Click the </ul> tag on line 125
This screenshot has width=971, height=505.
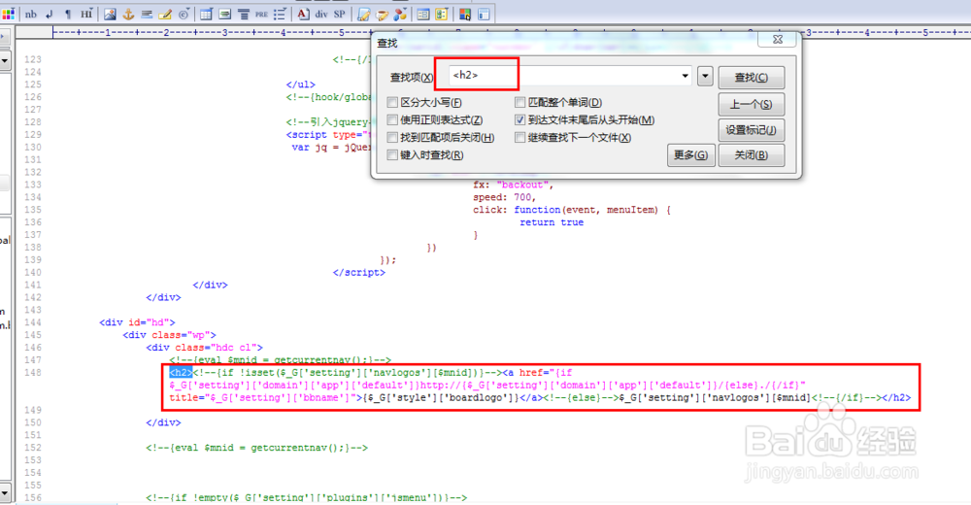pos(300,84)
